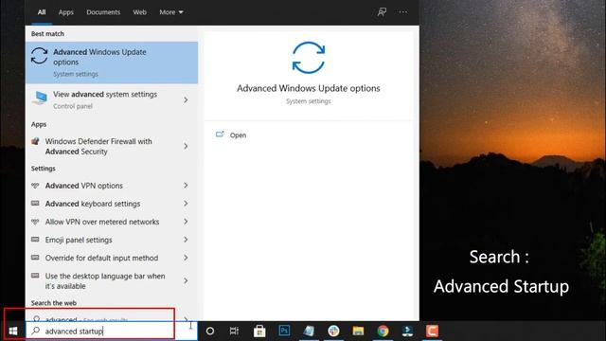Open Slack from the taskbar
Viewport: 606px width, 341px height.
333,331
